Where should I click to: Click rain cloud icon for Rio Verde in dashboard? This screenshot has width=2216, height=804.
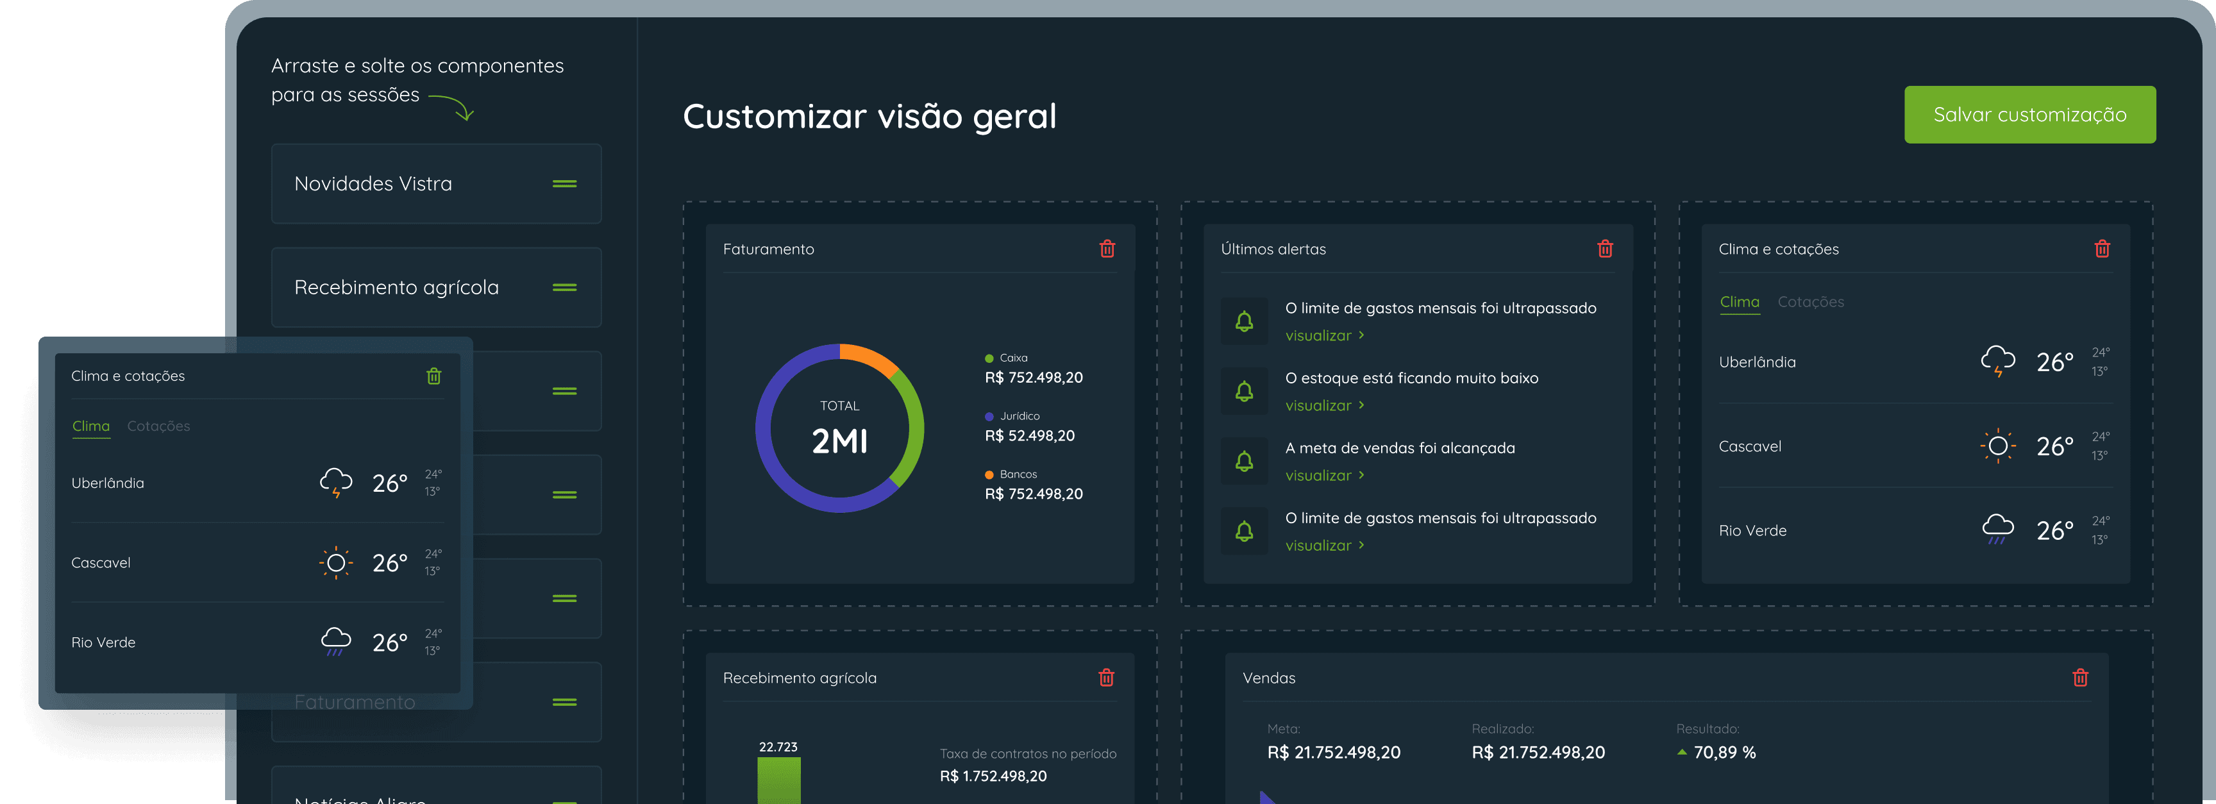(1997, 530)
